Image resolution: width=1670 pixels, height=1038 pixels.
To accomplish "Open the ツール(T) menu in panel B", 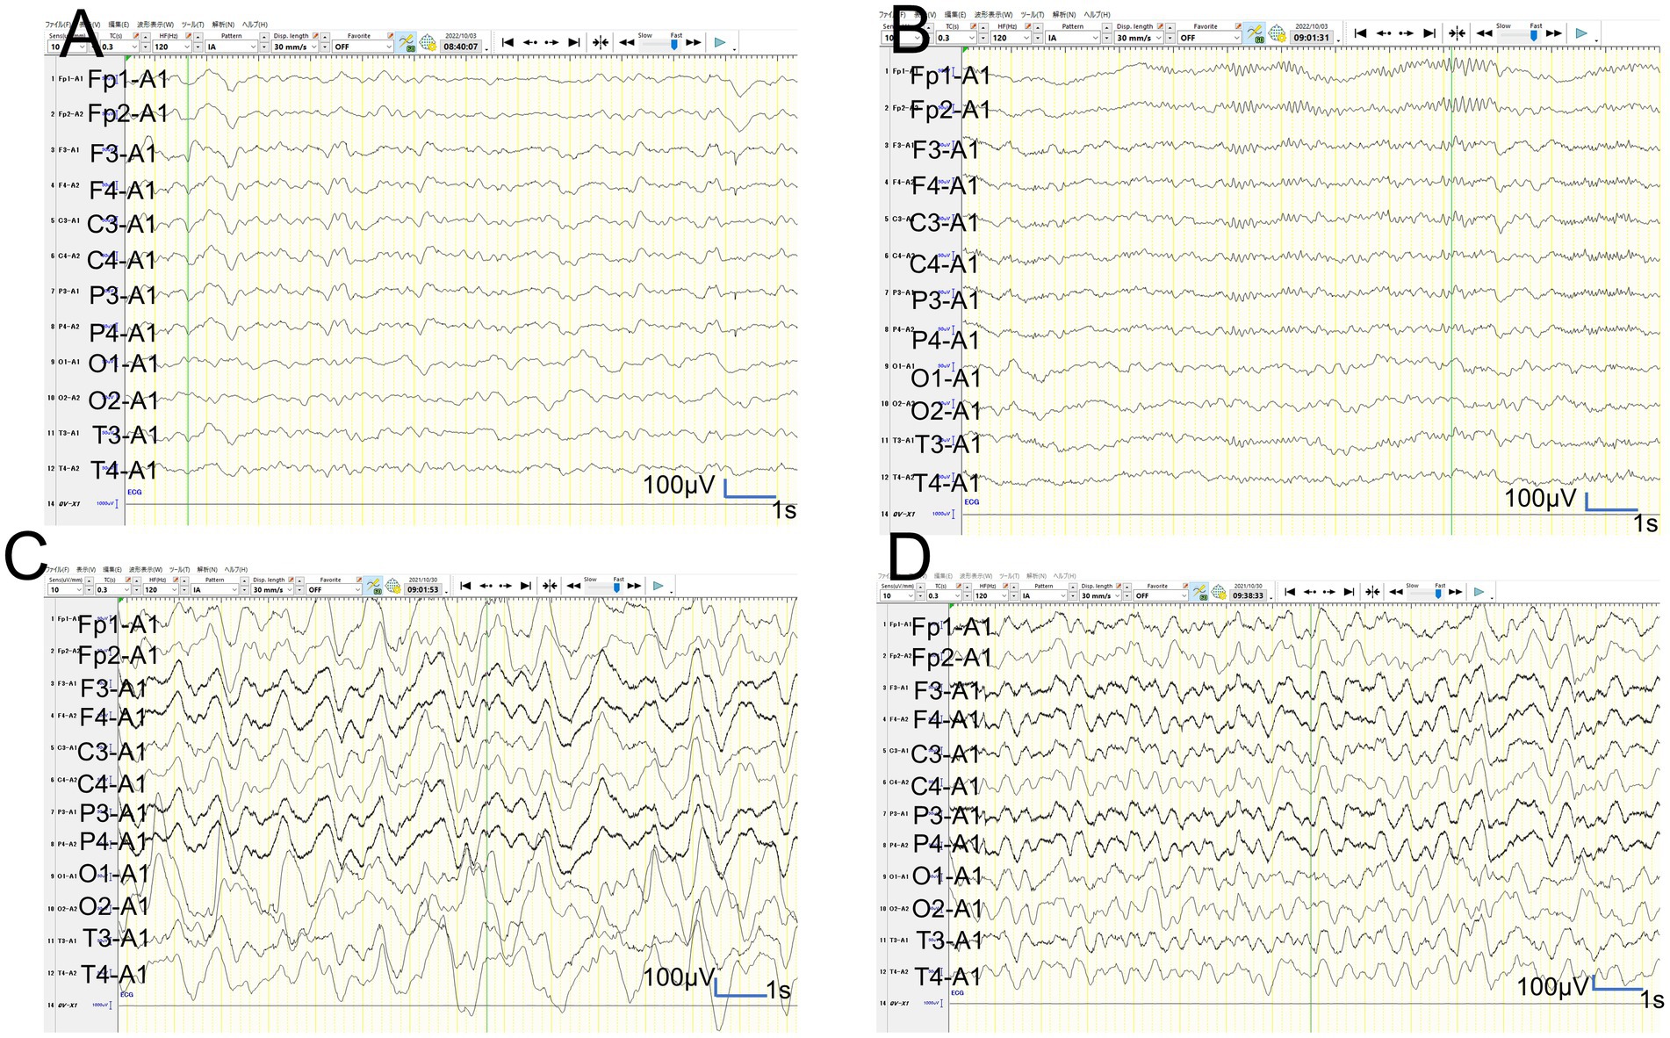I will click(x=1033, y=15).
